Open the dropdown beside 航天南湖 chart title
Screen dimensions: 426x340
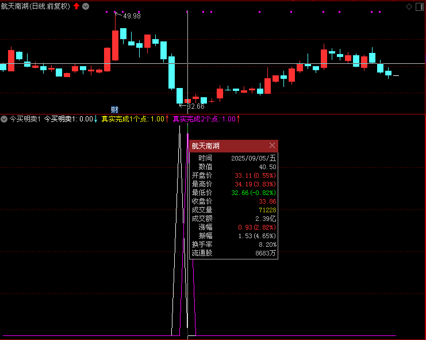point(86,6)
